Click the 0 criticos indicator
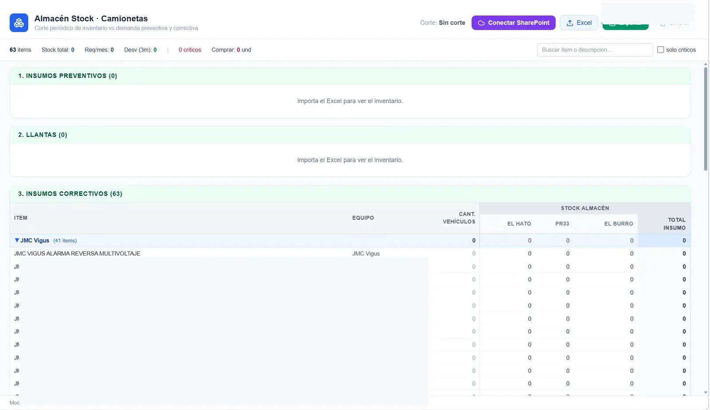 [x=190, y=50]
